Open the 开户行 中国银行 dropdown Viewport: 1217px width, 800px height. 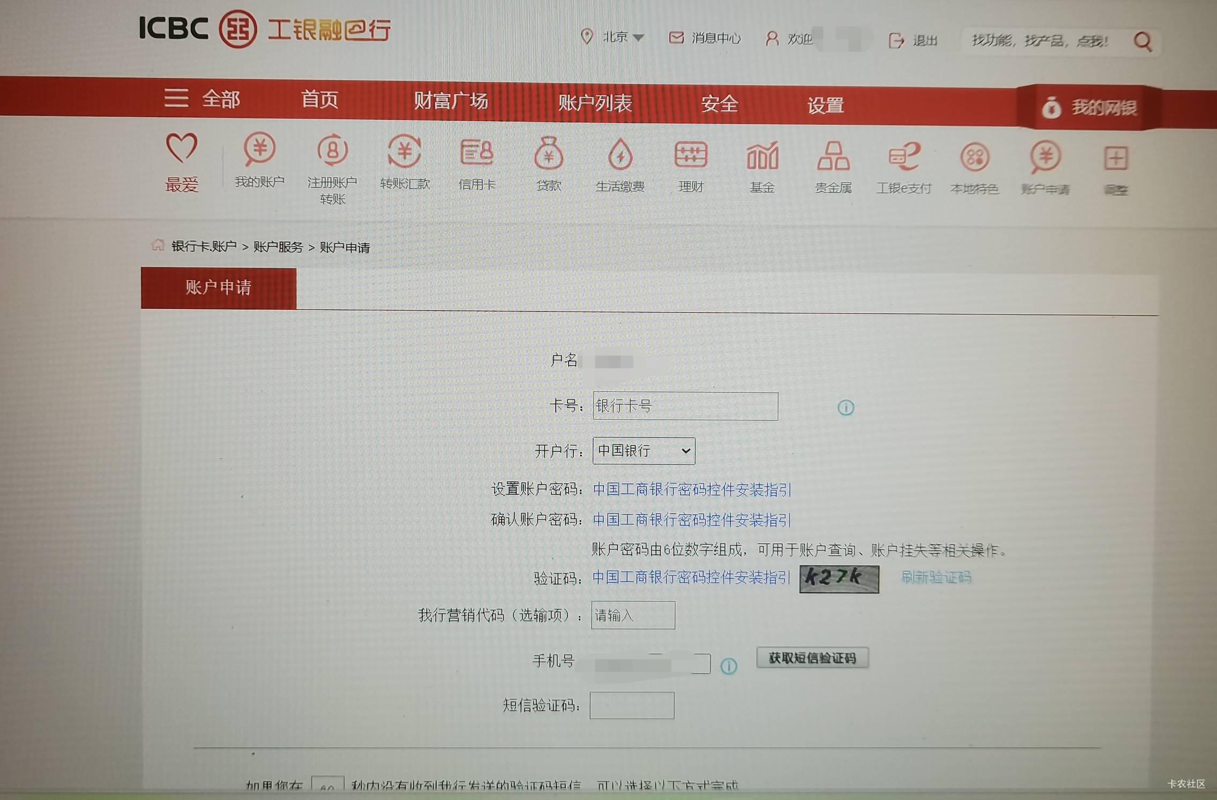644,451
